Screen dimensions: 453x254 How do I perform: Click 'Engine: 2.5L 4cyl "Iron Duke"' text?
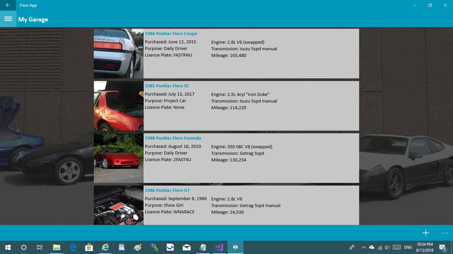[240, 94]
